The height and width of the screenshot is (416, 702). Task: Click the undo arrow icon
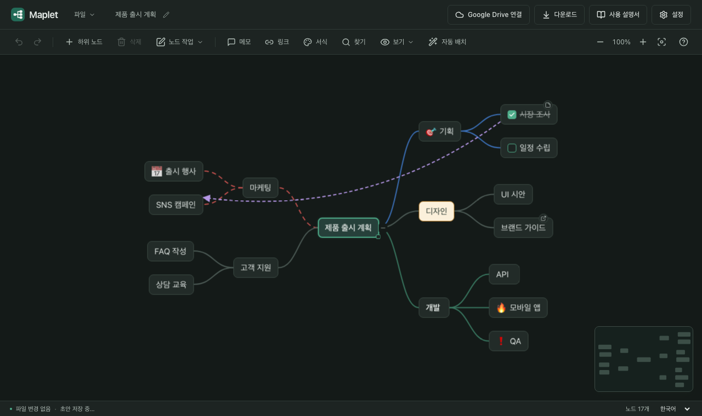tap(19, 42)
